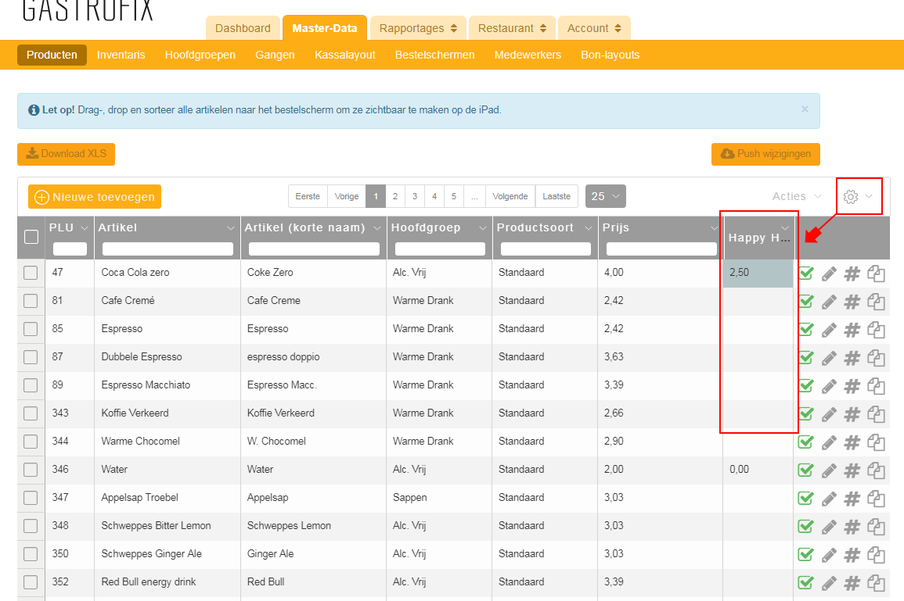Click the Artikel column filter field
Screen dimensions: 904x601
pyautogui.click(x=167, y=249)
